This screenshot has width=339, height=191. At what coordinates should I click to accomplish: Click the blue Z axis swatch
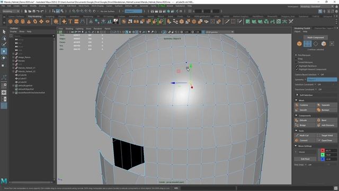[323, 159]
